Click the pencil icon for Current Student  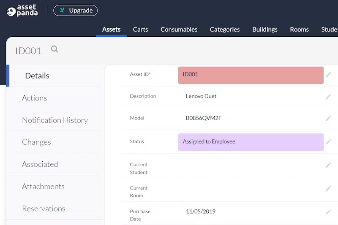pyautogui.click(x=328, y=165)
